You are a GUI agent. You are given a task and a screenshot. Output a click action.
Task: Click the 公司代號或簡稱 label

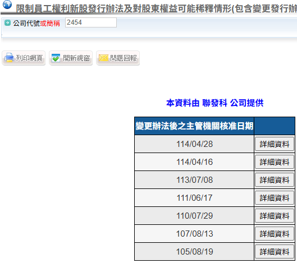tap(36, 24)
